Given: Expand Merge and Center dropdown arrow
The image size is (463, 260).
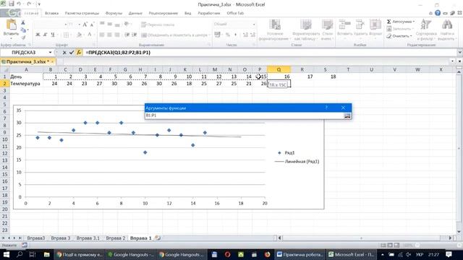Looking at the screenshot, I should pyautogui.click(x=209, y=35).
